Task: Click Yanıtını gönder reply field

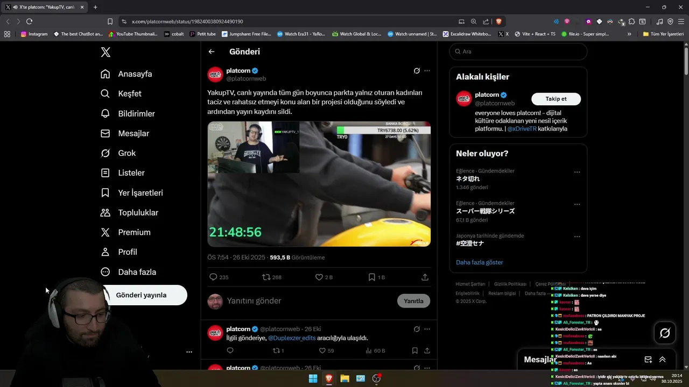Action: pos(310,301)
